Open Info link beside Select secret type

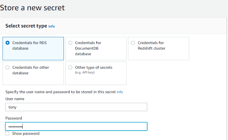51,26
